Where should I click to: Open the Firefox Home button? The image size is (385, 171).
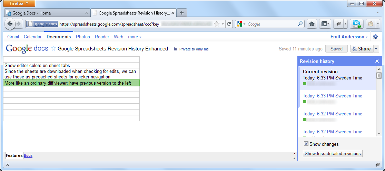(x=312, y=24)
